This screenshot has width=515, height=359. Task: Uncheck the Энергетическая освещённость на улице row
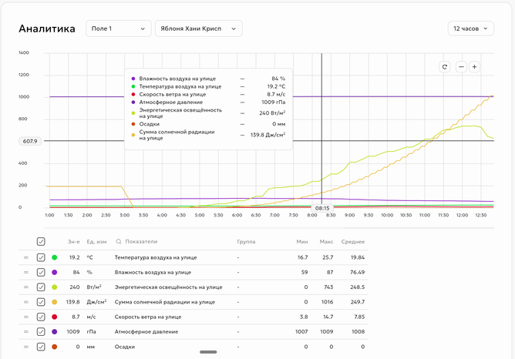[41, 287]
